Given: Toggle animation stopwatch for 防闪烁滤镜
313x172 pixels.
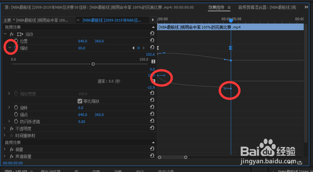Looking at the screenshot, I should click(16, 122).
